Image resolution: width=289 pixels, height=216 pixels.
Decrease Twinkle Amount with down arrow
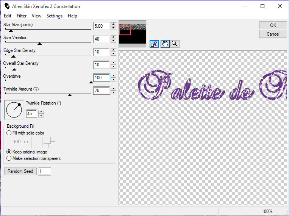click(x=114, y=92)
